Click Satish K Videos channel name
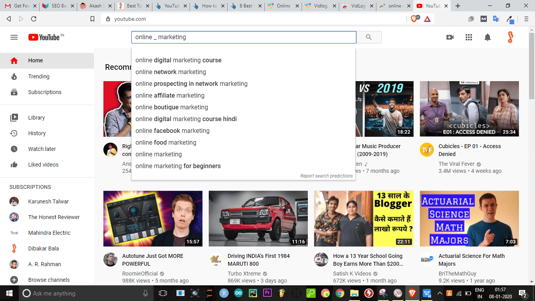The image size is (535, 301). coord(352,274)
